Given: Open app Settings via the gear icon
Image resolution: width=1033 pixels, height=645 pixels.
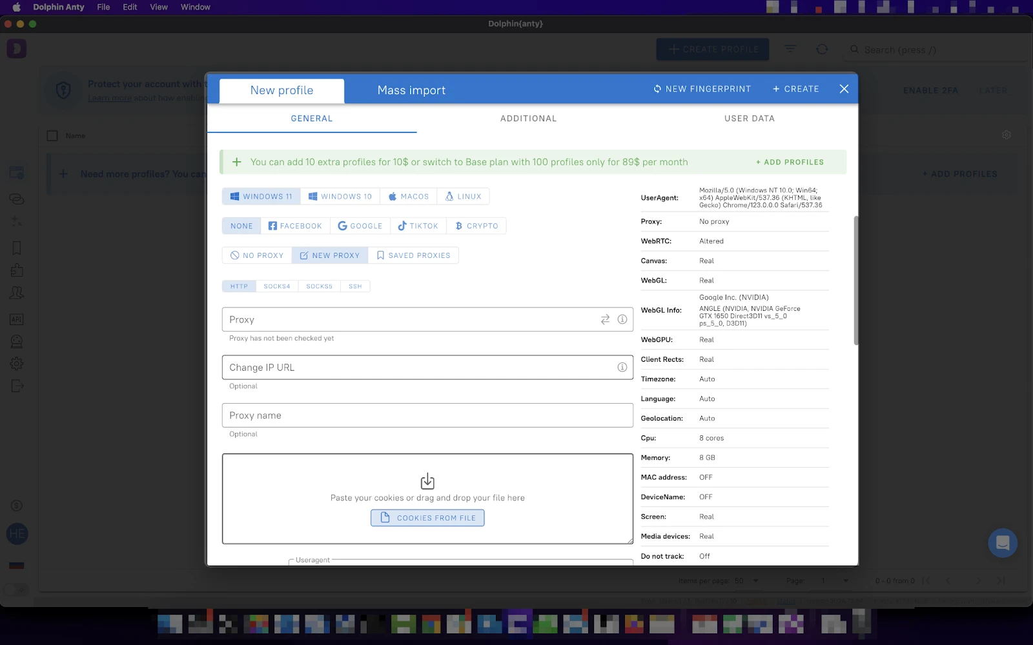Looking at the screenshot, I should [x=17, y=363].
